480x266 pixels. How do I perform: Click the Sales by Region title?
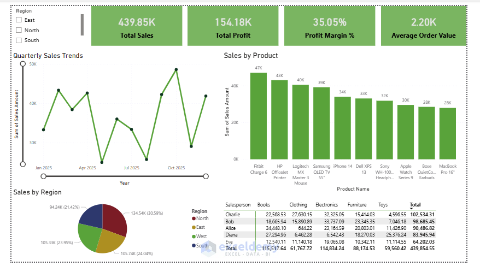pos(37,192)
